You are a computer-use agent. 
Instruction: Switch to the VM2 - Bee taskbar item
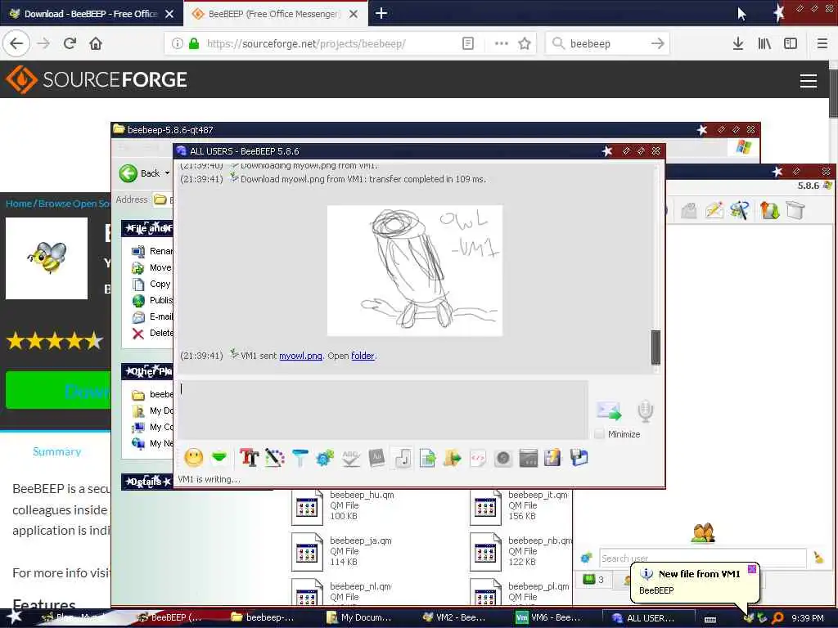point(454,617)
